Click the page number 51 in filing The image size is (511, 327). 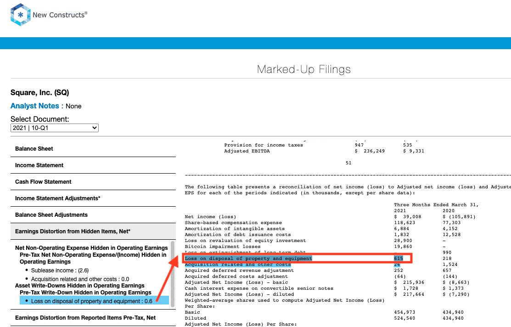click(x=349, y=163)
